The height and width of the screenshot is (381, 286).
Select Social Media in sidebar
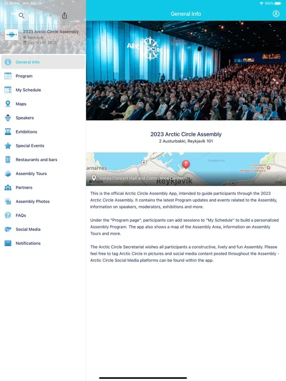[x=43, y=229]
